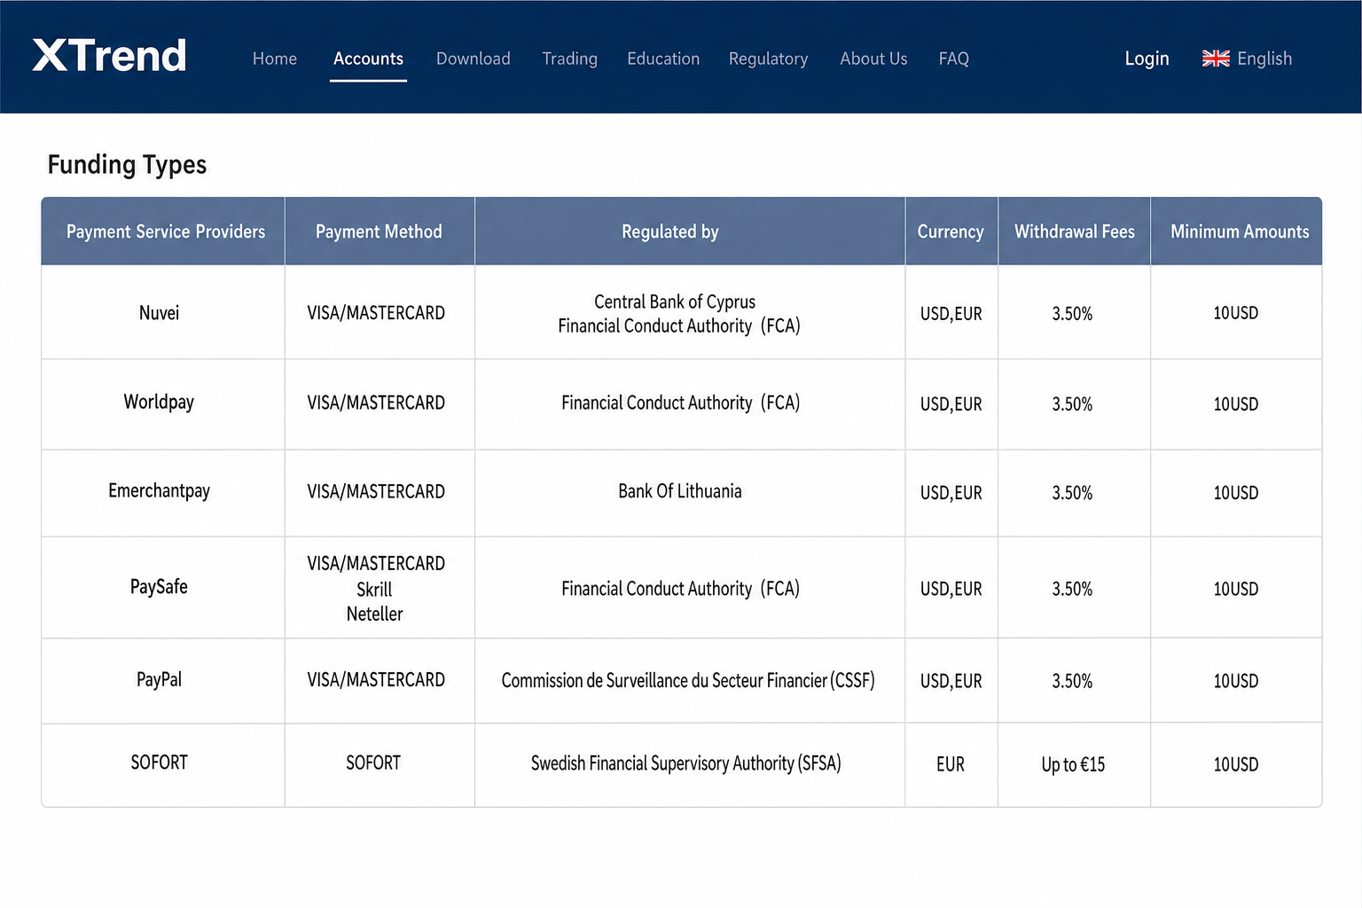
Task: Click the Payment Method column header
Action: [379, 231]
